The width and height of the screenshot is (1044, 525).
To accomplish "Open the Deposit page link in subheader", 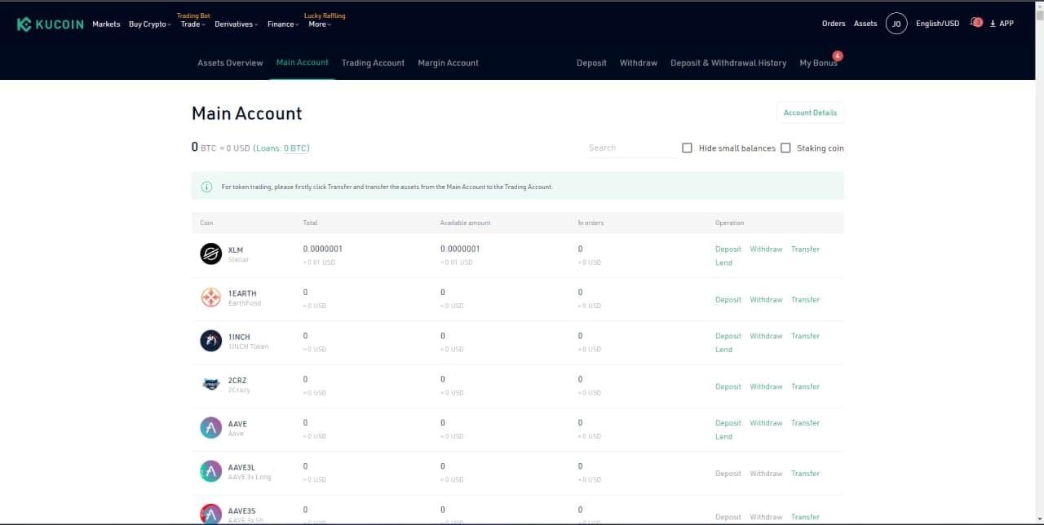I will point(591,63).
